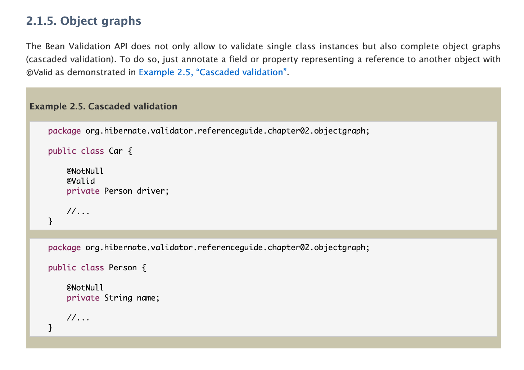Click the @Valid annotation in Car class
524x370 pixels.
[x=81, y=181]
